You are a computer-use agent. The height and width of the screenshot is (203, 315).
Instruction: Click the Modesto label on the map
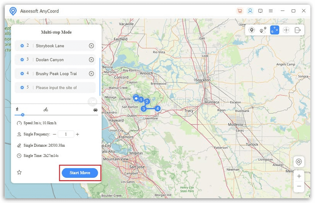tap(235, 125)
